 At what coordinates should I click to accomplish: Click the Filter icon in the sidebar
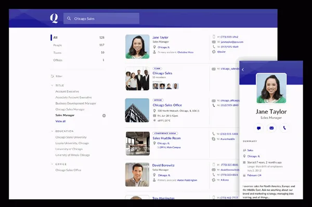tap(53, 76)
